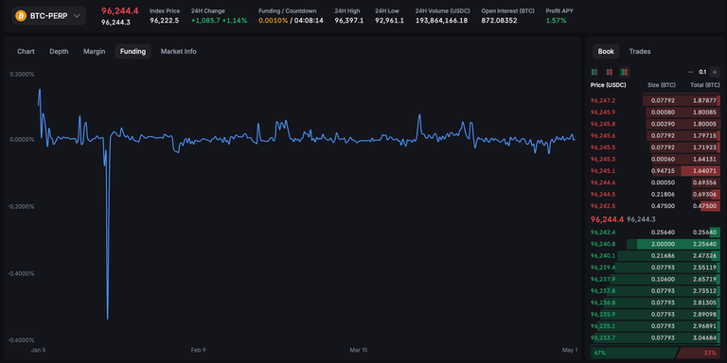Click the Bitcoin logo icon
Screen dimensions: 727x363
coord(21,16)
